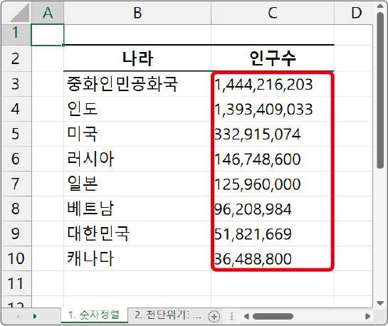388x326 pixels.
Task: Select row 1 header
Action: [x=16, y=35]
